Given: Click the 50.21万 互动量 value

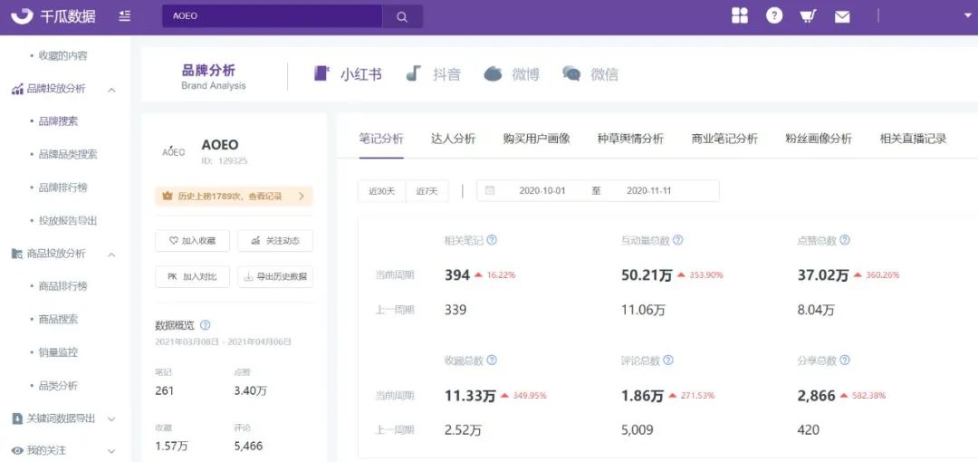Looking at the screenshot, I should 647,275.
